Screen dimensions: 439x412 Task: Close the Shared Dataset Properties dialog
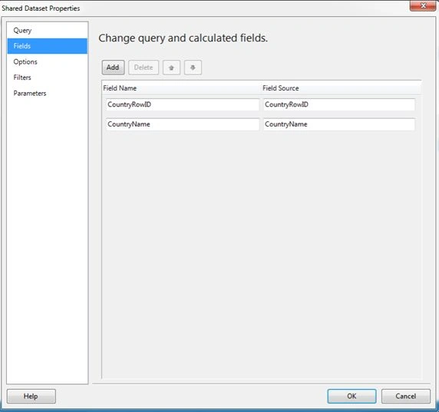[x=423, y=5]
